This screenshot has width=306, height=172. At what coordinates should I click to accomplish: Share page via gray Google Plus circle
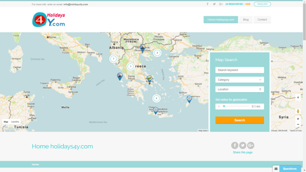[x=251, y=145]
